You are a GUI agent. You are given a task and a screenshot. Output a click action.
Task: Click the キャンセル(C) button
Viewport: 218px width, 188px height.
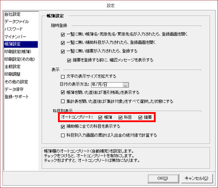pyautogui.click(x=197, y=178)
